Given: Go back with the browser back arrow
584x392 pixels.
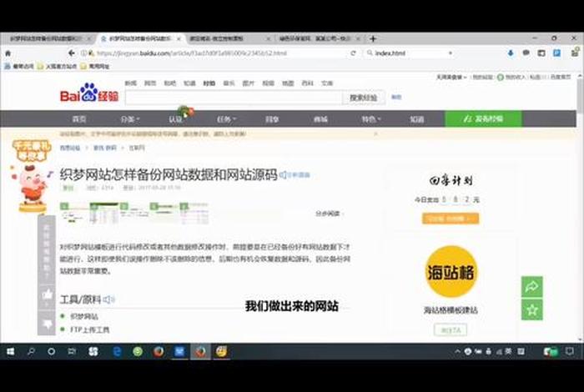Looking at the screenshot, I should pos(72,53).
